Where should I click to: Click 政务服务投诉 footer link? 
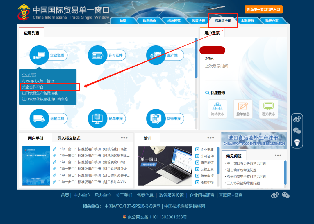coord(172,195)
